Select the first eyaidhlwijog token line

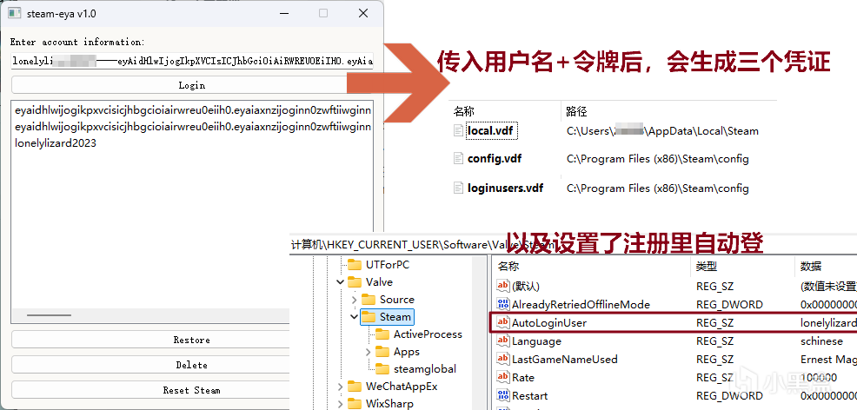point(193,111)
